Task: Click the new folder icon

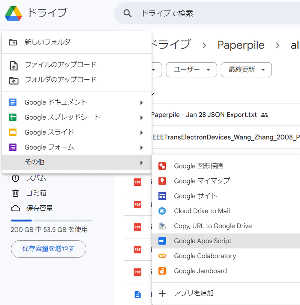Action: pyautogui.click(x=13, y=42)
